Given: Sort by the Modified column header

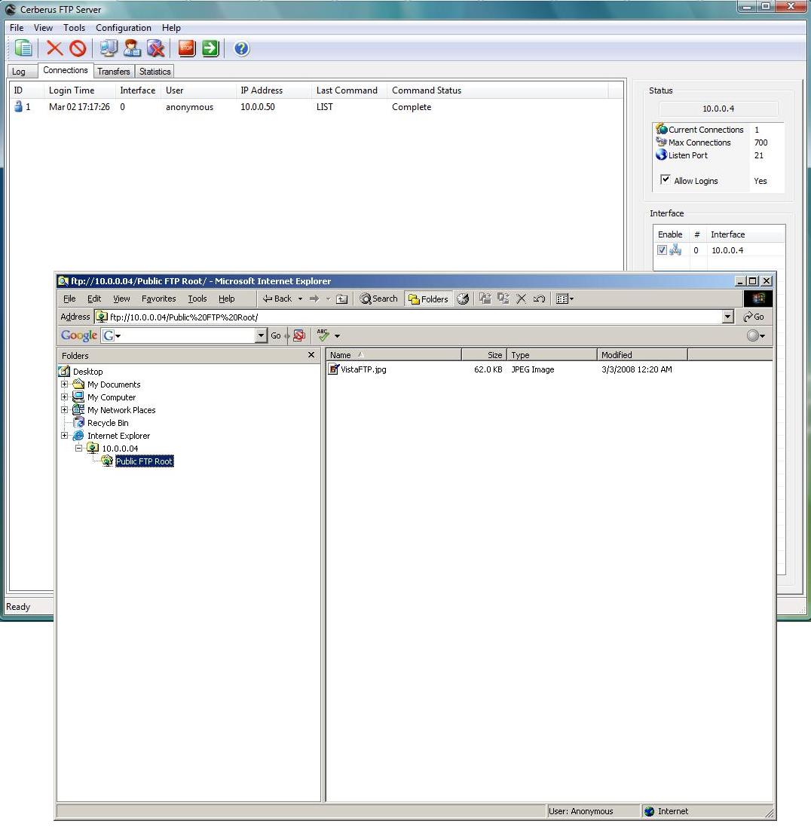Looking at the screenshot, I should pos(641,355).
